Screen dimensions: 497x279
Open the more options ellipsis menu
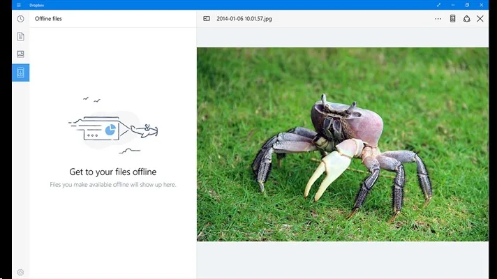point(438,19)
